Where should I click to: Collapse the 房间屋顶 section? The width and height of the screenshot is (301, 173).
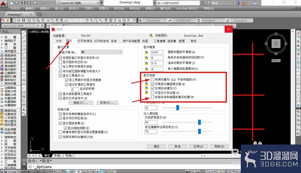pyautogui.click(x=8, y=51)
